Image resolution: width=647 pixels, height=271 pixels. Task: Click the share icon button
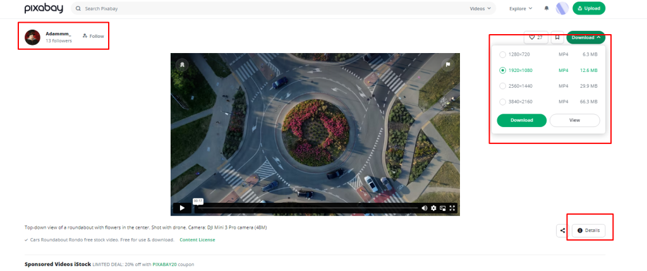point(562,231)
